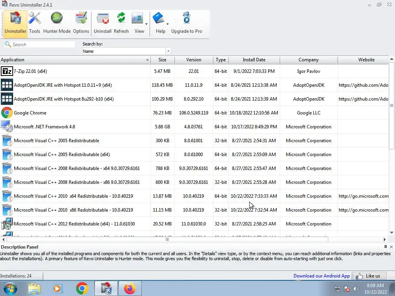Select Visual C++ 2010 x64 Redistributable icon

click(x=7, y=196)
